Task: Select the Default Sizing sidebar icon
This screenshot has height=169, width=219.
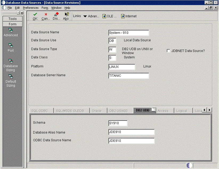Action: point(11,77)
